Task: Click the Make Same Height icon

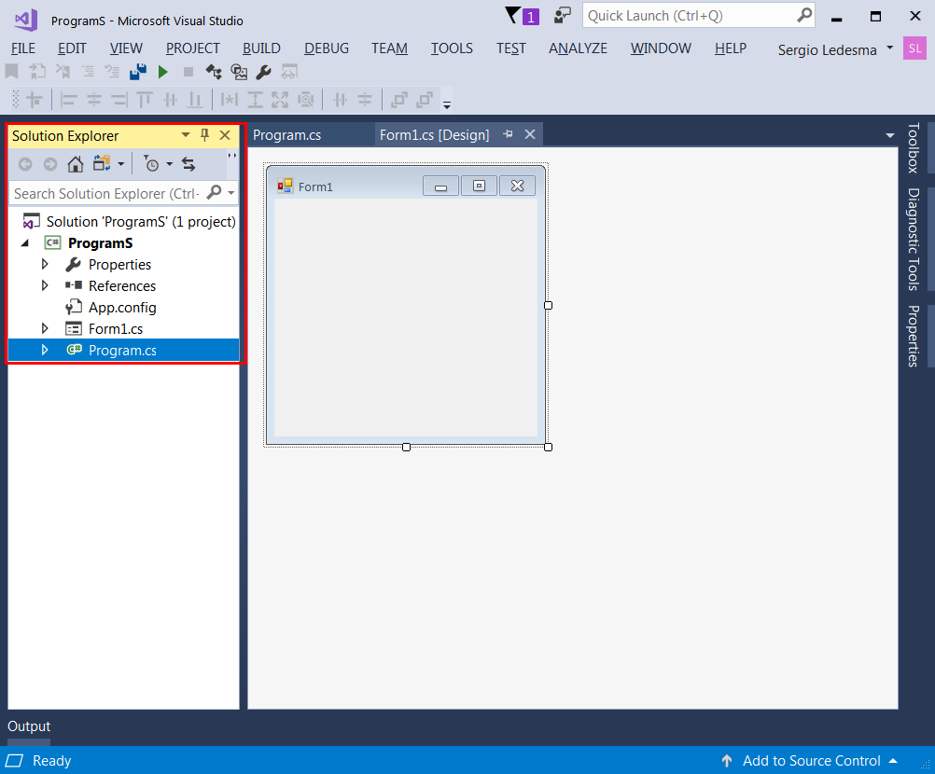Action: coord(255,100)
